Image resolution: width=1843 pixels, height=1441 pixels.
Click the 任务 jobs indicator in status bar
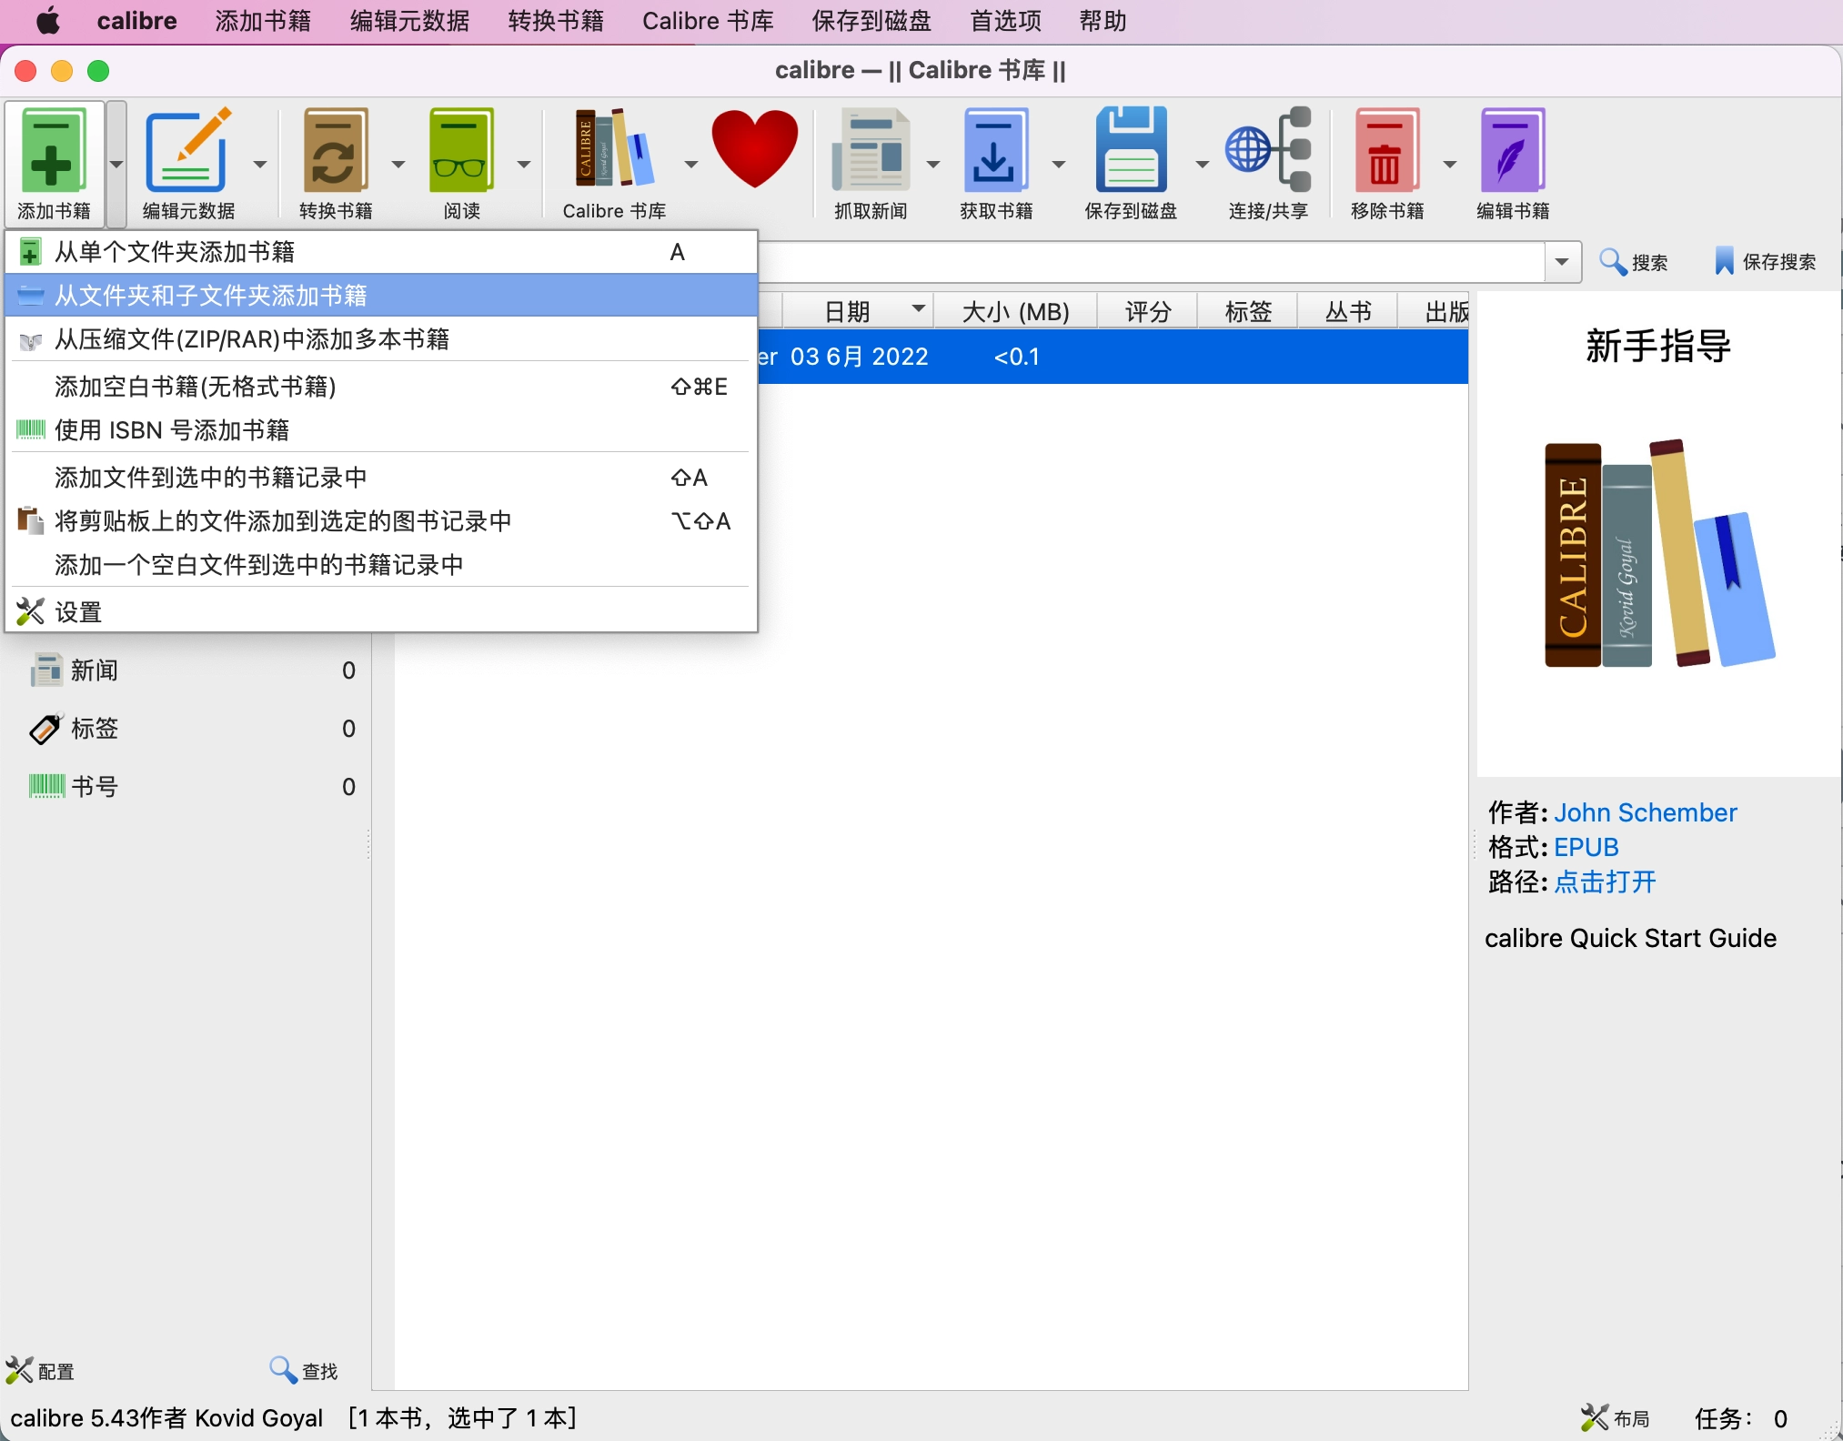click(1741, 1418)
